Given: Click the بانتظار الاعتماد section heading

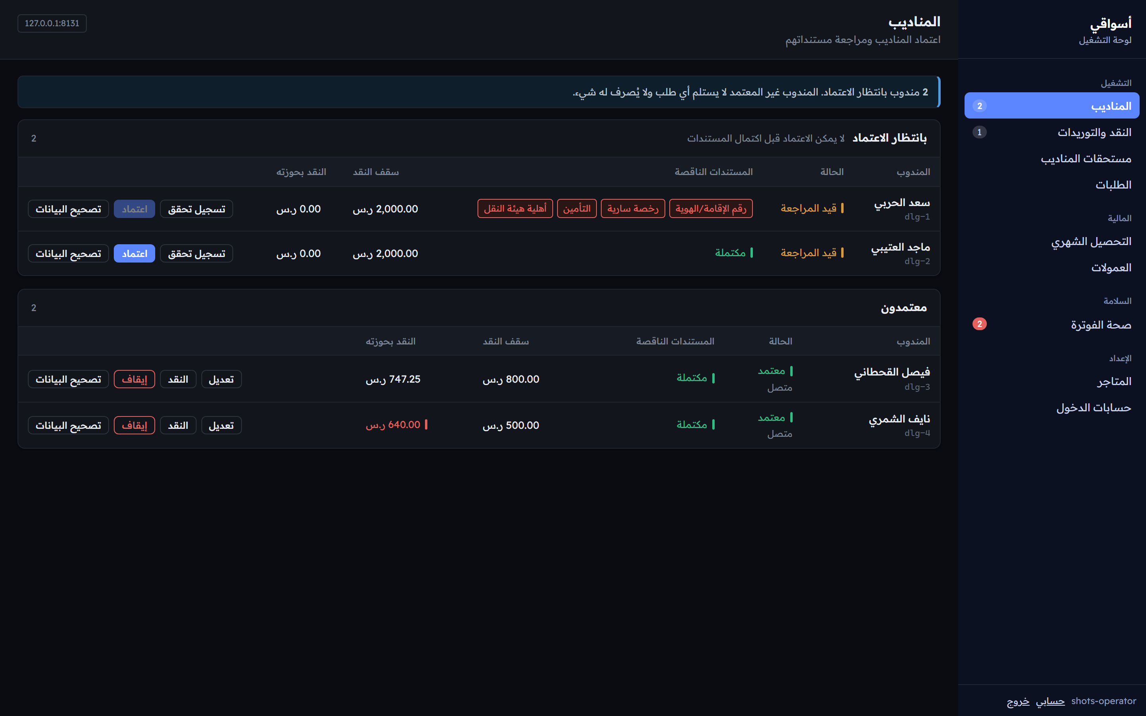Looking at the screenshot, I should (x=889, y=138).
